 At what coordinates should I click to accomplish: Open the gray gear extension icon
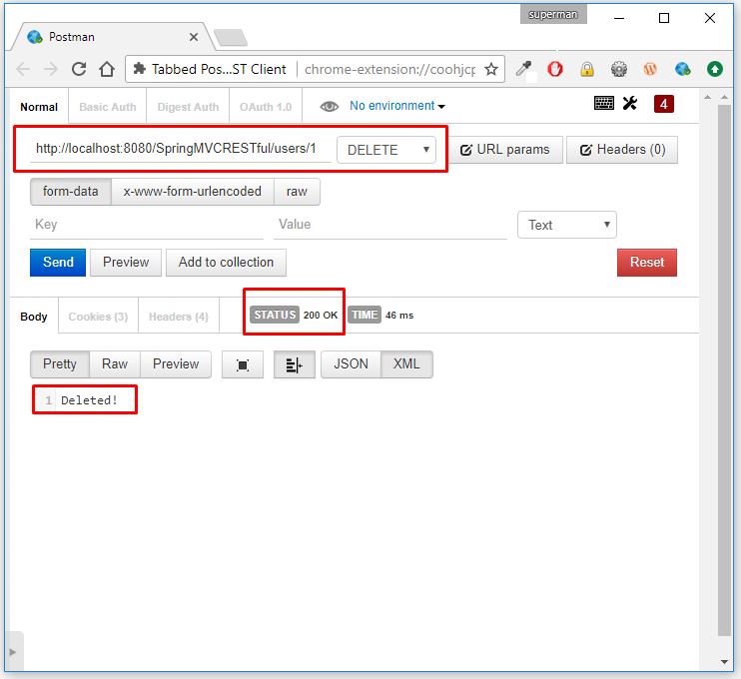tap(619, 69)
